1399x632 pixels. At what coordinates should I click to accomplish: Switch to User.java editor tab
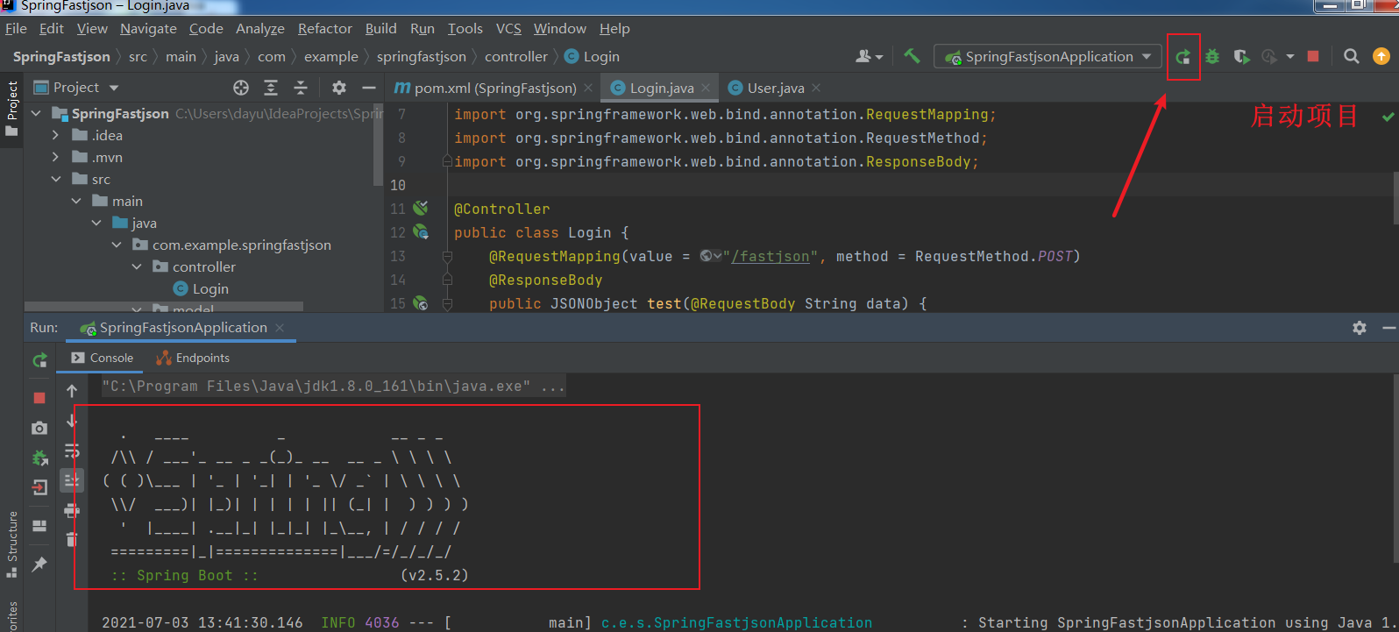click(x=776, y=88)
